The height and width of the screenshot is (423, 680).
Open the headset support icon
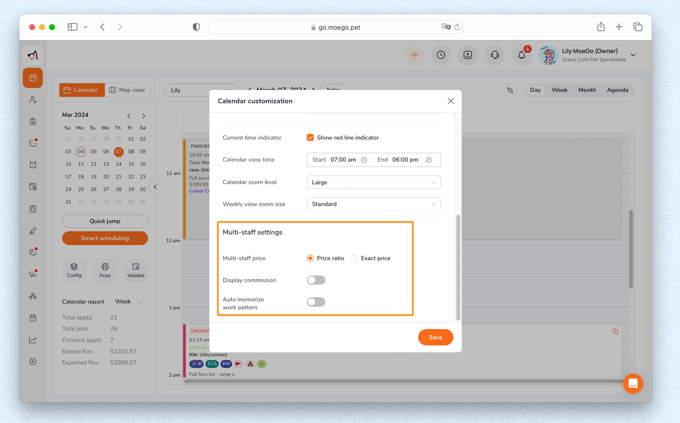(x=495, y=55)
